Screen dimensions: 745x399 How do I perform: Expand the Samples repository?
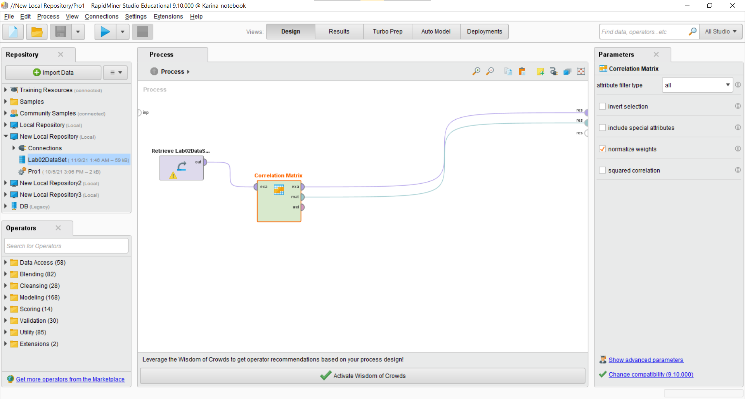click(5, 101)
